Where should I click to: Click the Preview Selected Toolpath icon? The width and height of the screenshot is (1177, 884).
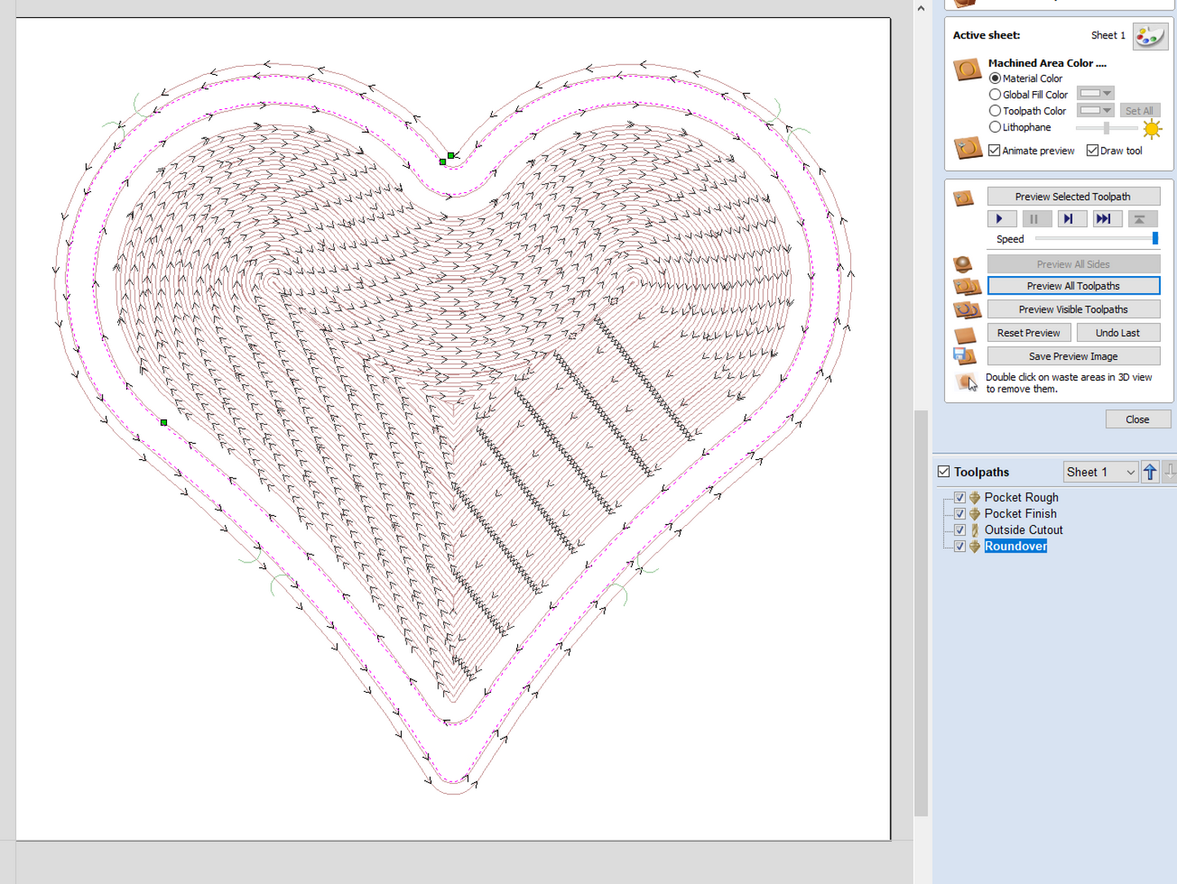[x=964, y=196]
